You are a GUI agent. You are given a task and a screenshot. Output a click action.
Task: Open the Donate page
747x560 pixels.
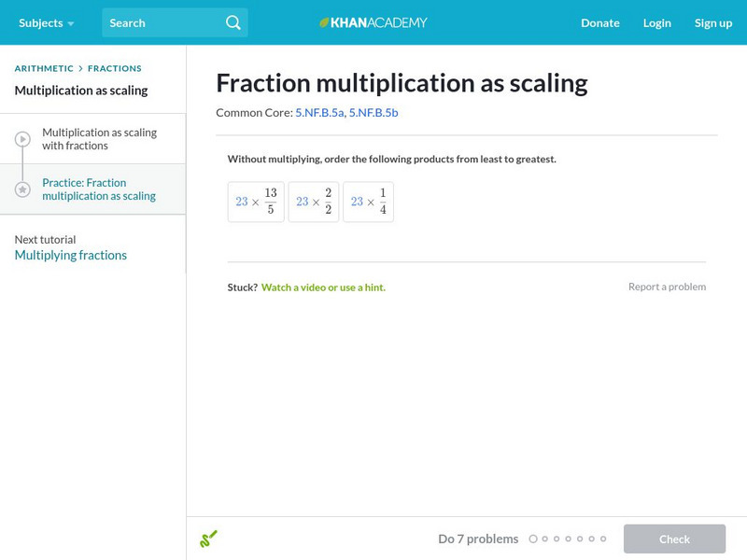click(x=599, y=22)
